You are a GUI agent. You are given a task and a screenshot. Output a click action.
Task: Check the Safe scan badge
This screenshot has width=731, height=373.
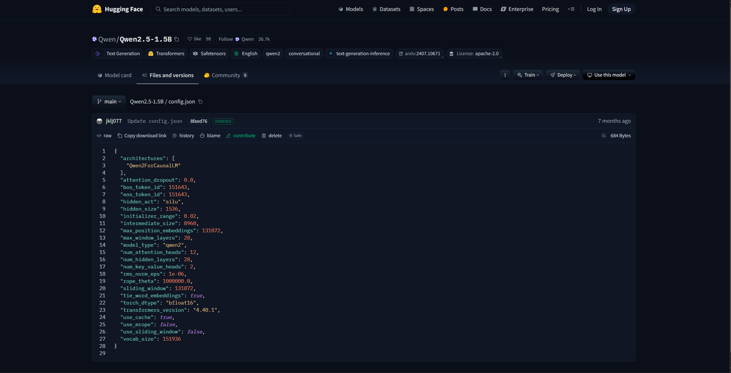[x=295, y=136]
